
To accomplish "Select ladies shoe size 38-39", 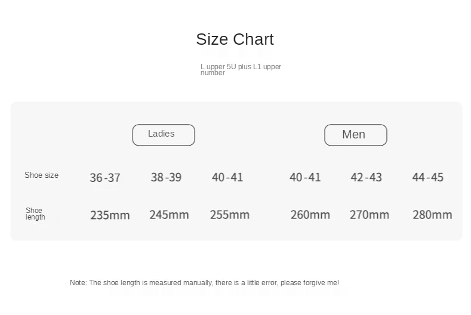I will tap(166, 177).
